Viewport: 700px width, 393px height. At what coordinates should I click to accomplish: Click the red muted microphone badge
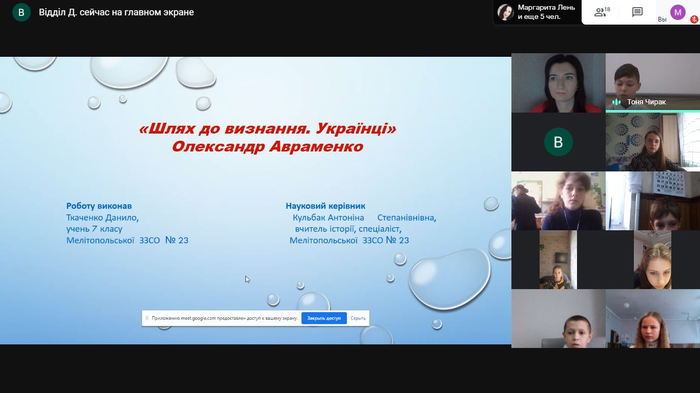[x=694, y=19]
